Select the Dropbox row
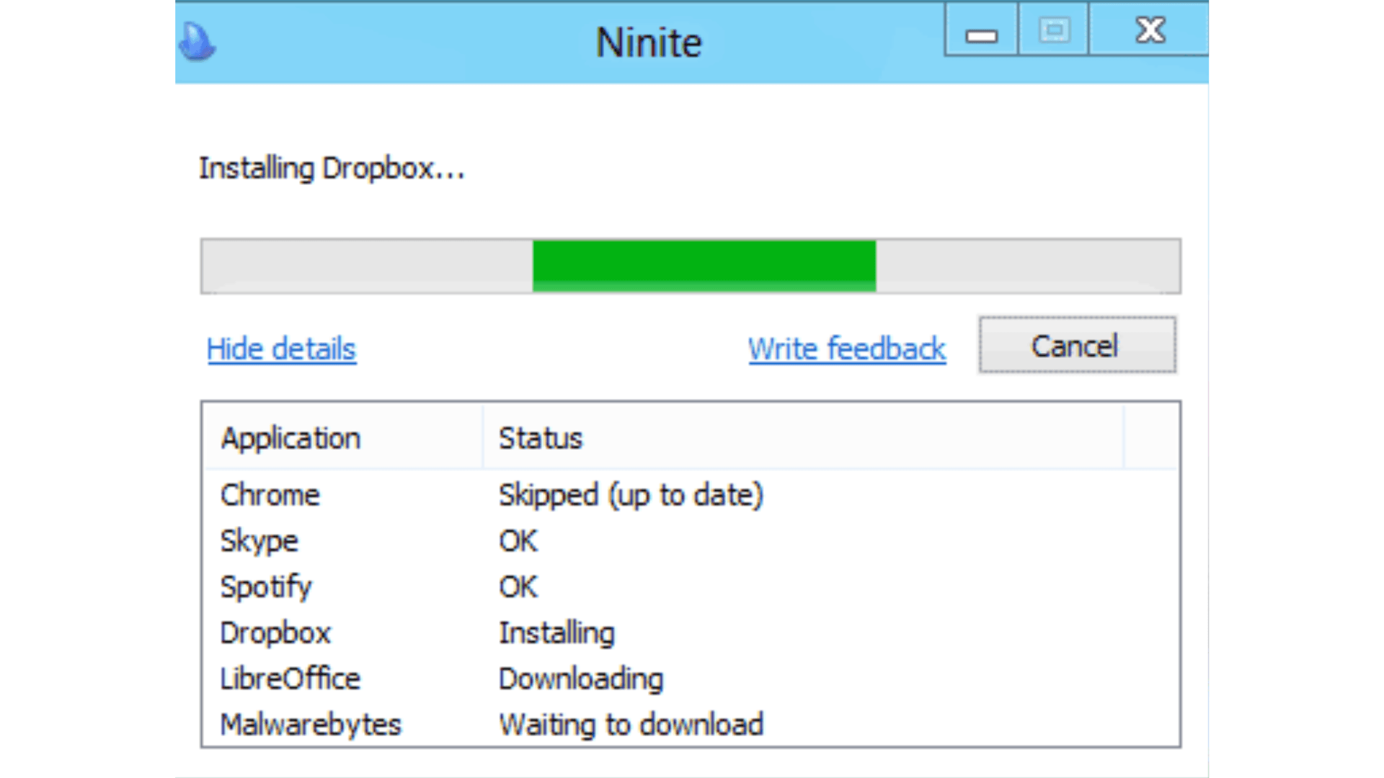This screenshot has height=778, width=1384. [x=691, y=633]
